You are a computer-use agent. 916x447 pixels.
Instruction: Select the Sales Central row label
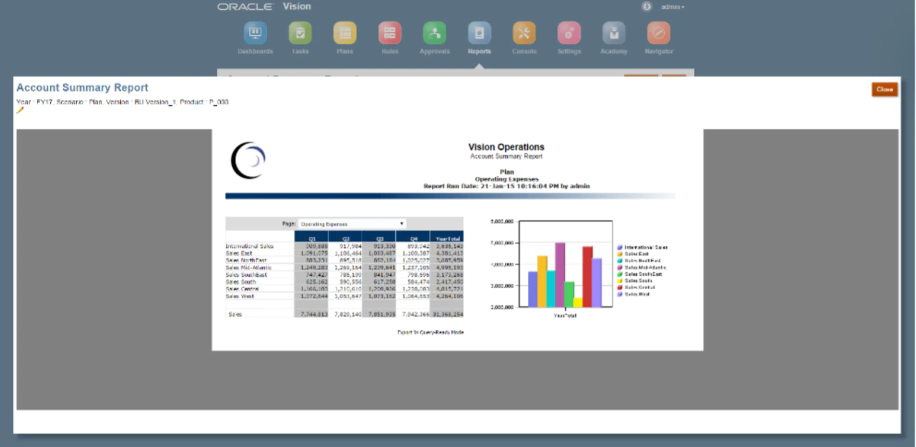tap(242, 289)
